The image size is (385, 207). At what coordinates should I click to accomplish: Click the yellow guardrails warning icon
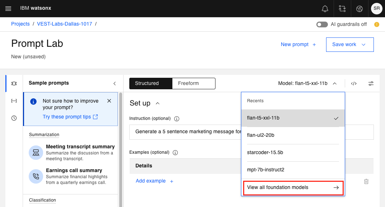point(377,24)
